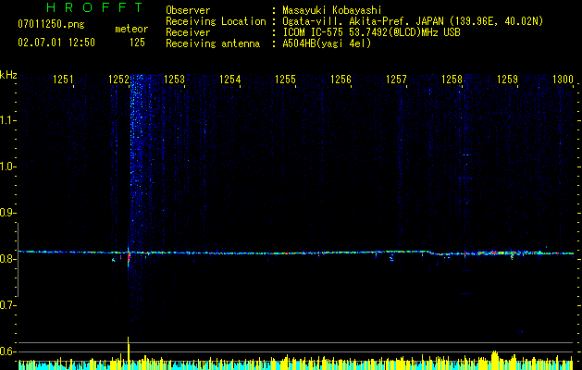The height and width of the screenshot is (370, 582).
Task: Click the meteor count 125
Action: (137, 43)
